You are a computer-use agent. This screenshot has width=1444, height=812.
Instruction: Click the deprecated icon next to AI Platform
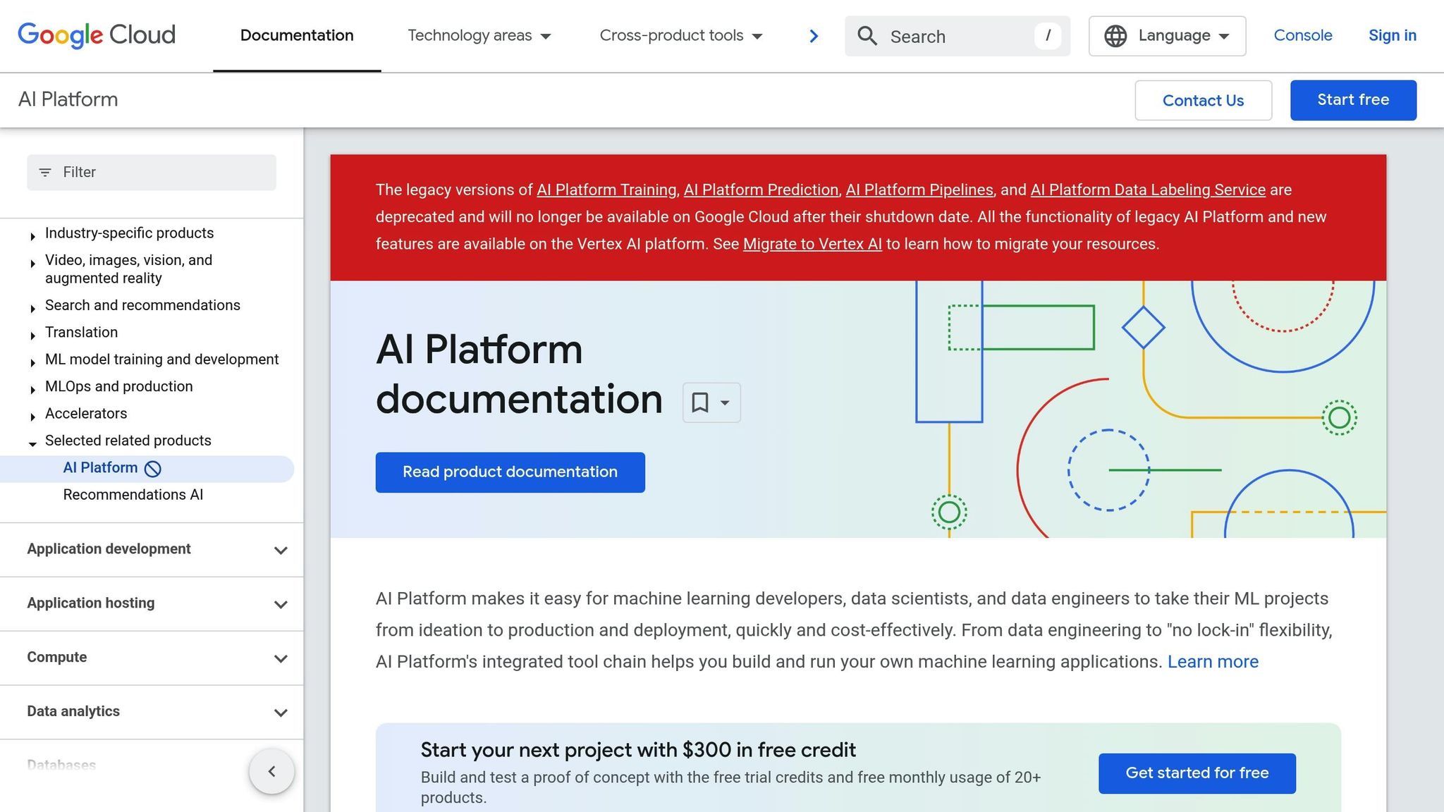[x=153, y=469]
